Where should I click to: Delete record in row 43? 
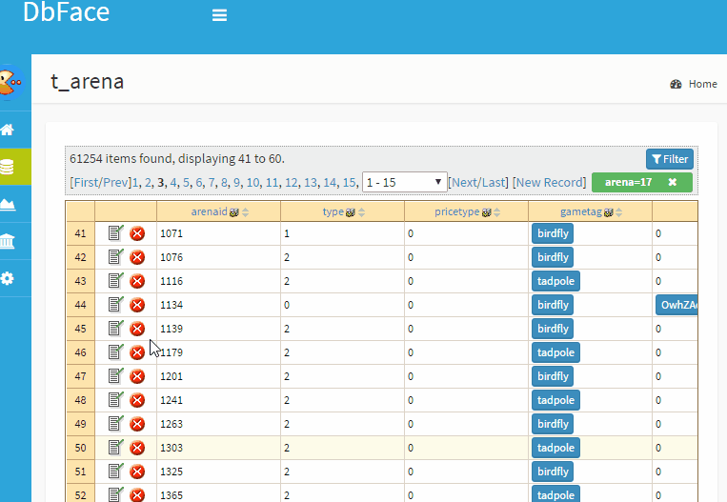pos(137,281)
